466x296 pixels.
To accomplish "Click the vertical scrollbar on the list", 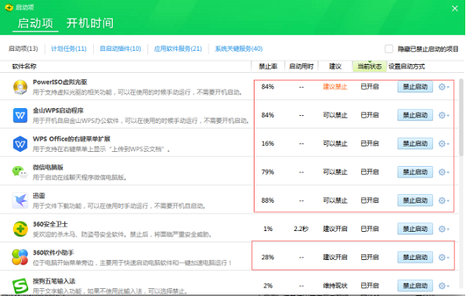I will click(461, 117).
